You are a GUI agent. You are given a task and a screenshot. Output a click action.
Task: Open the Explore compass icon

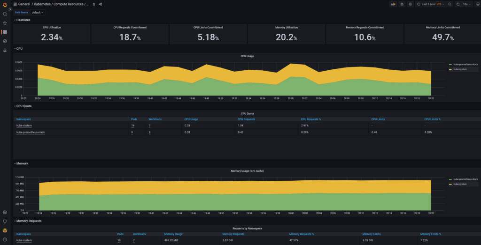(5, 41)
